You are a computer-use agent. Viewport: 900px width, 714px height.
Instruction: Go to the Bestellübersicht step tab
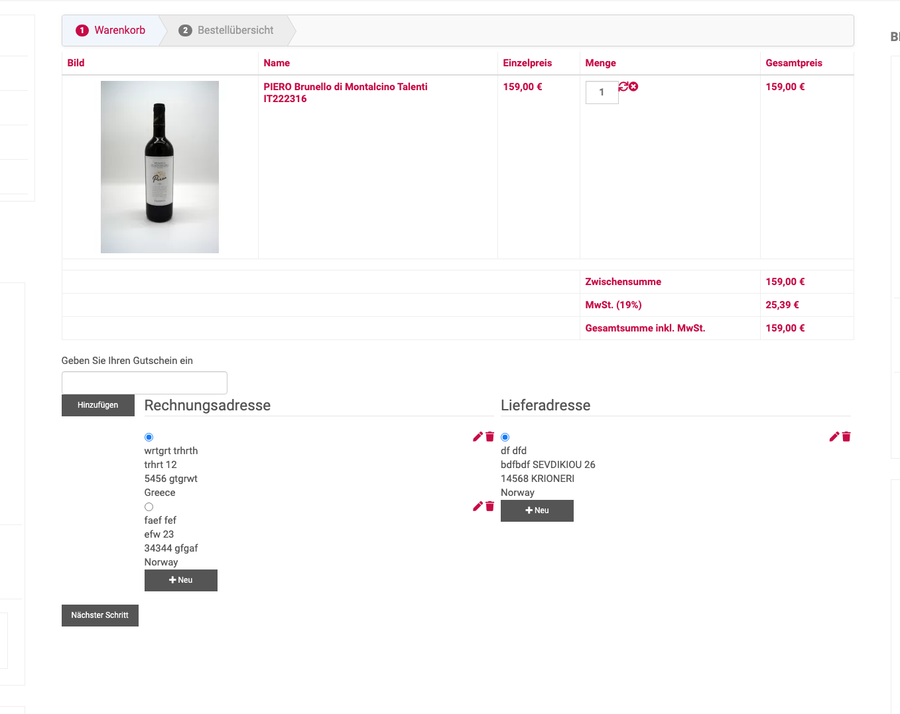point(226,30)
